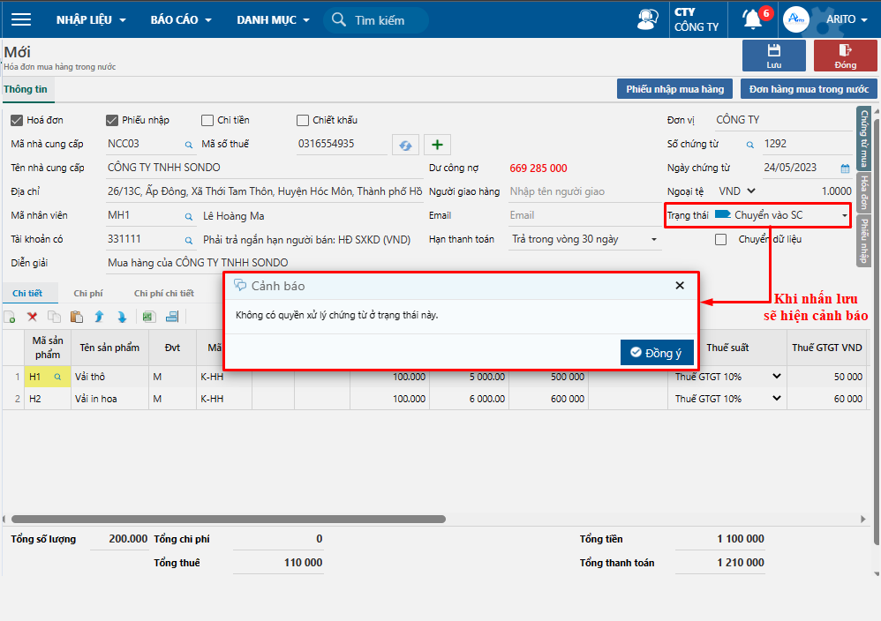Tick the Chiết khấu checkbox

click(x=303, y=120)
